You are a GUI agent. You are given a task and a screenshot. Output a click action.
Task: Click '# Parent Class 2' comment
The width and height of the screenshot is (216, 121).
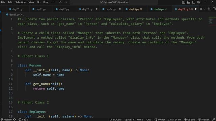pyautogui.click(x=33, y=103)
